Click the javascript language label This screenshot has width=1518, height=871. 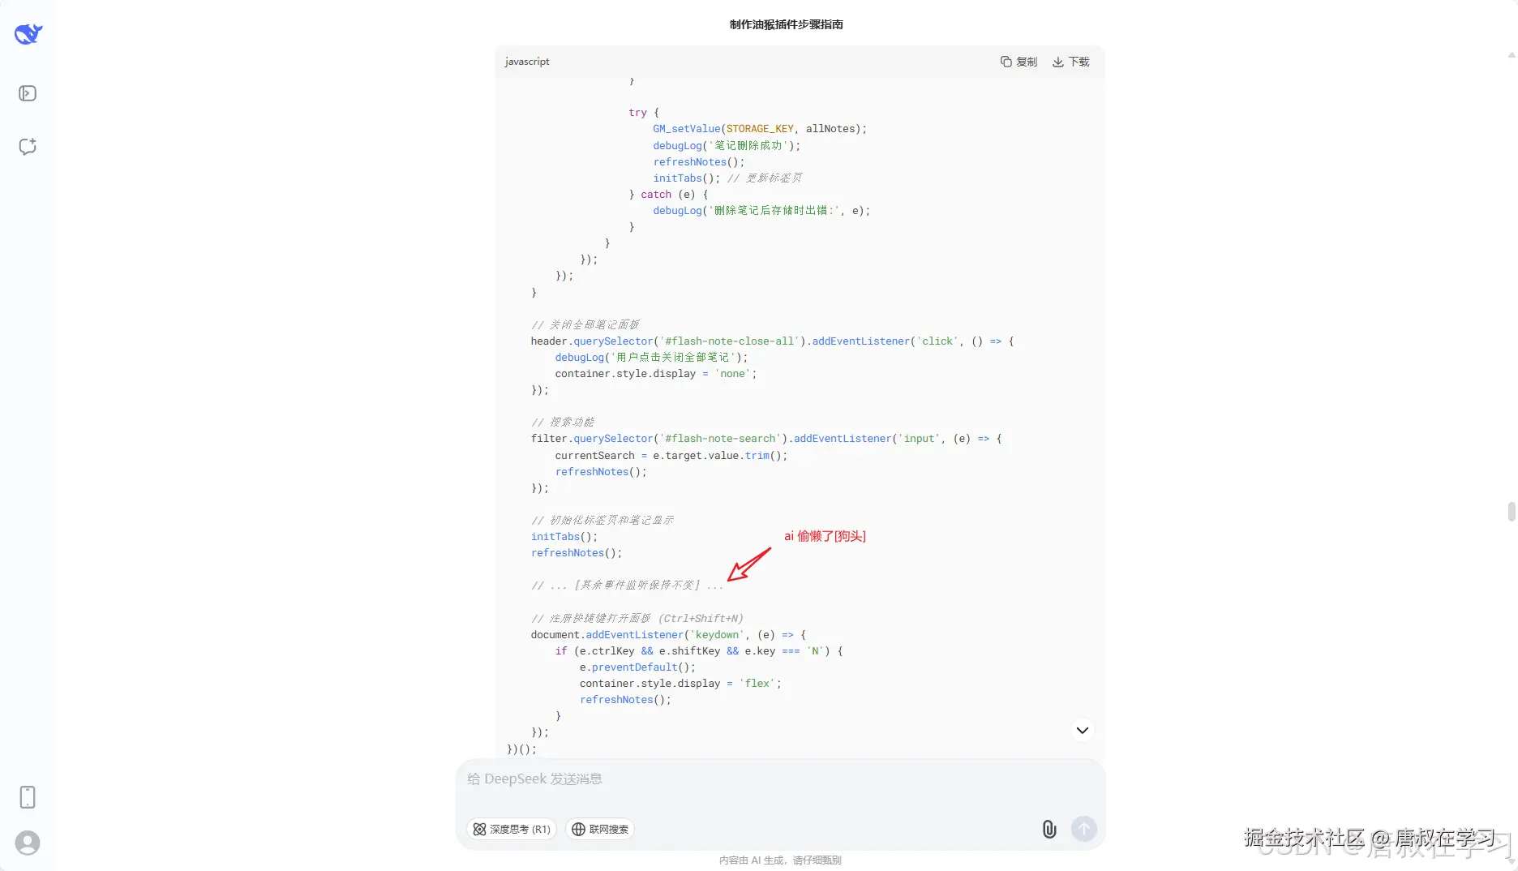(x=527, y=62)
